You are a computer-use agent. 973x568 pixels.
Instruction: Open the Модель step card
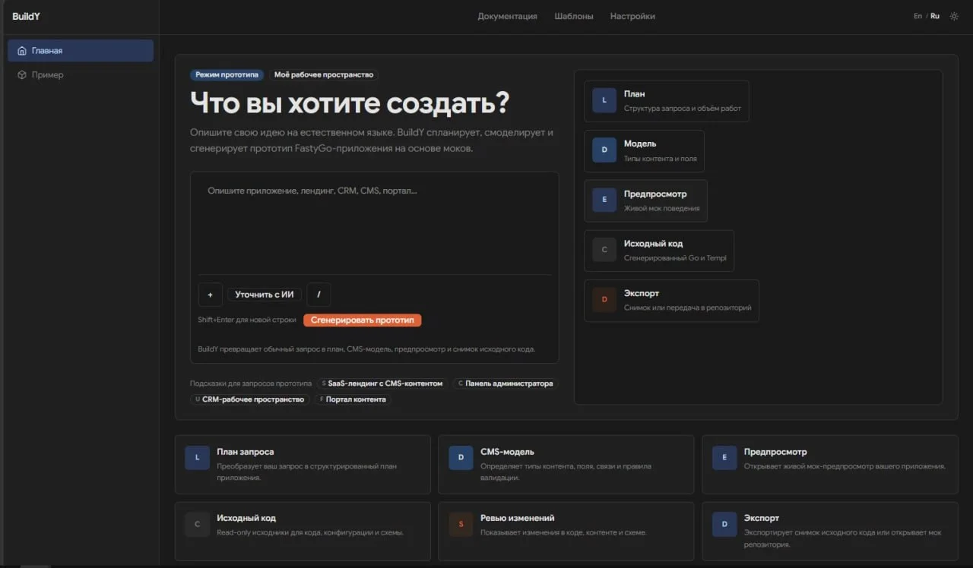click(644, 150)
